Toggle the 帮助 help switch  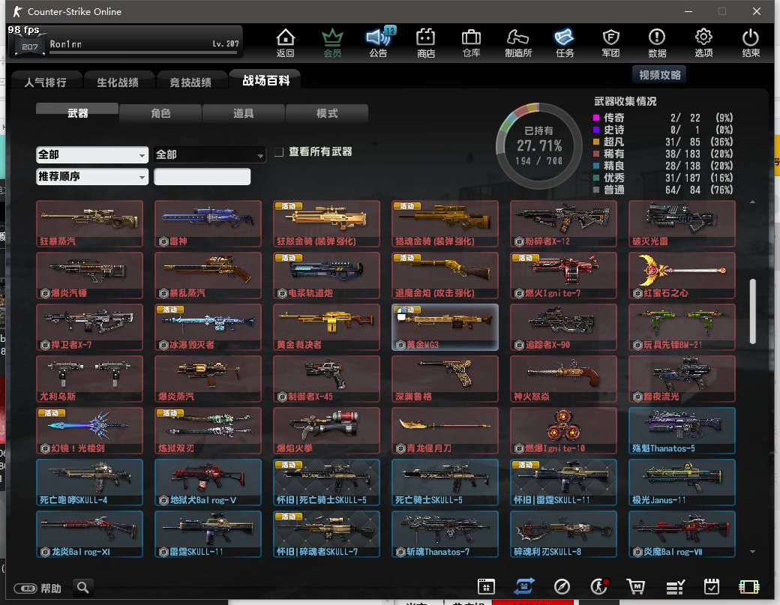click(25, 589)
